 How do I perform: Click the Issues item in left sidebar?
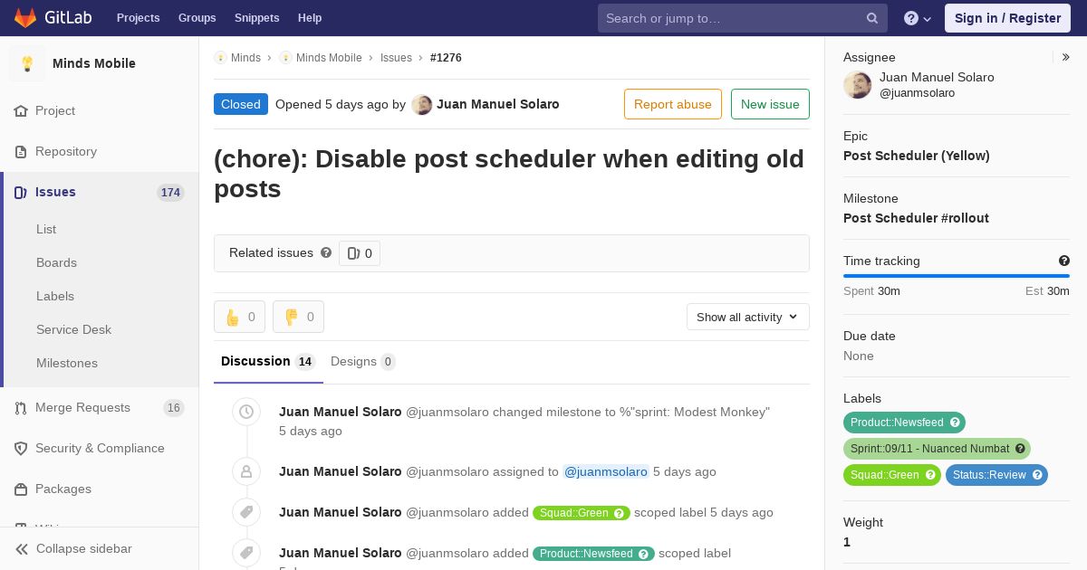100,192
